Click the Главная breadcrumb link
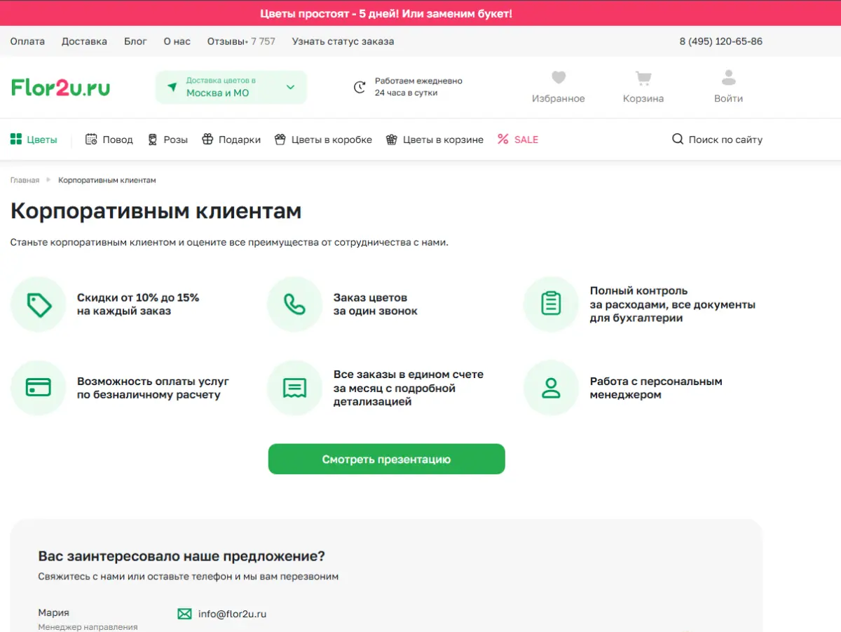This screenshot has height=632, width=841. [25, 180]
